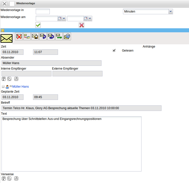Click the copy icon above Müller Hans
Viewport: 189px width, 183px height.
tap(9, 79)
